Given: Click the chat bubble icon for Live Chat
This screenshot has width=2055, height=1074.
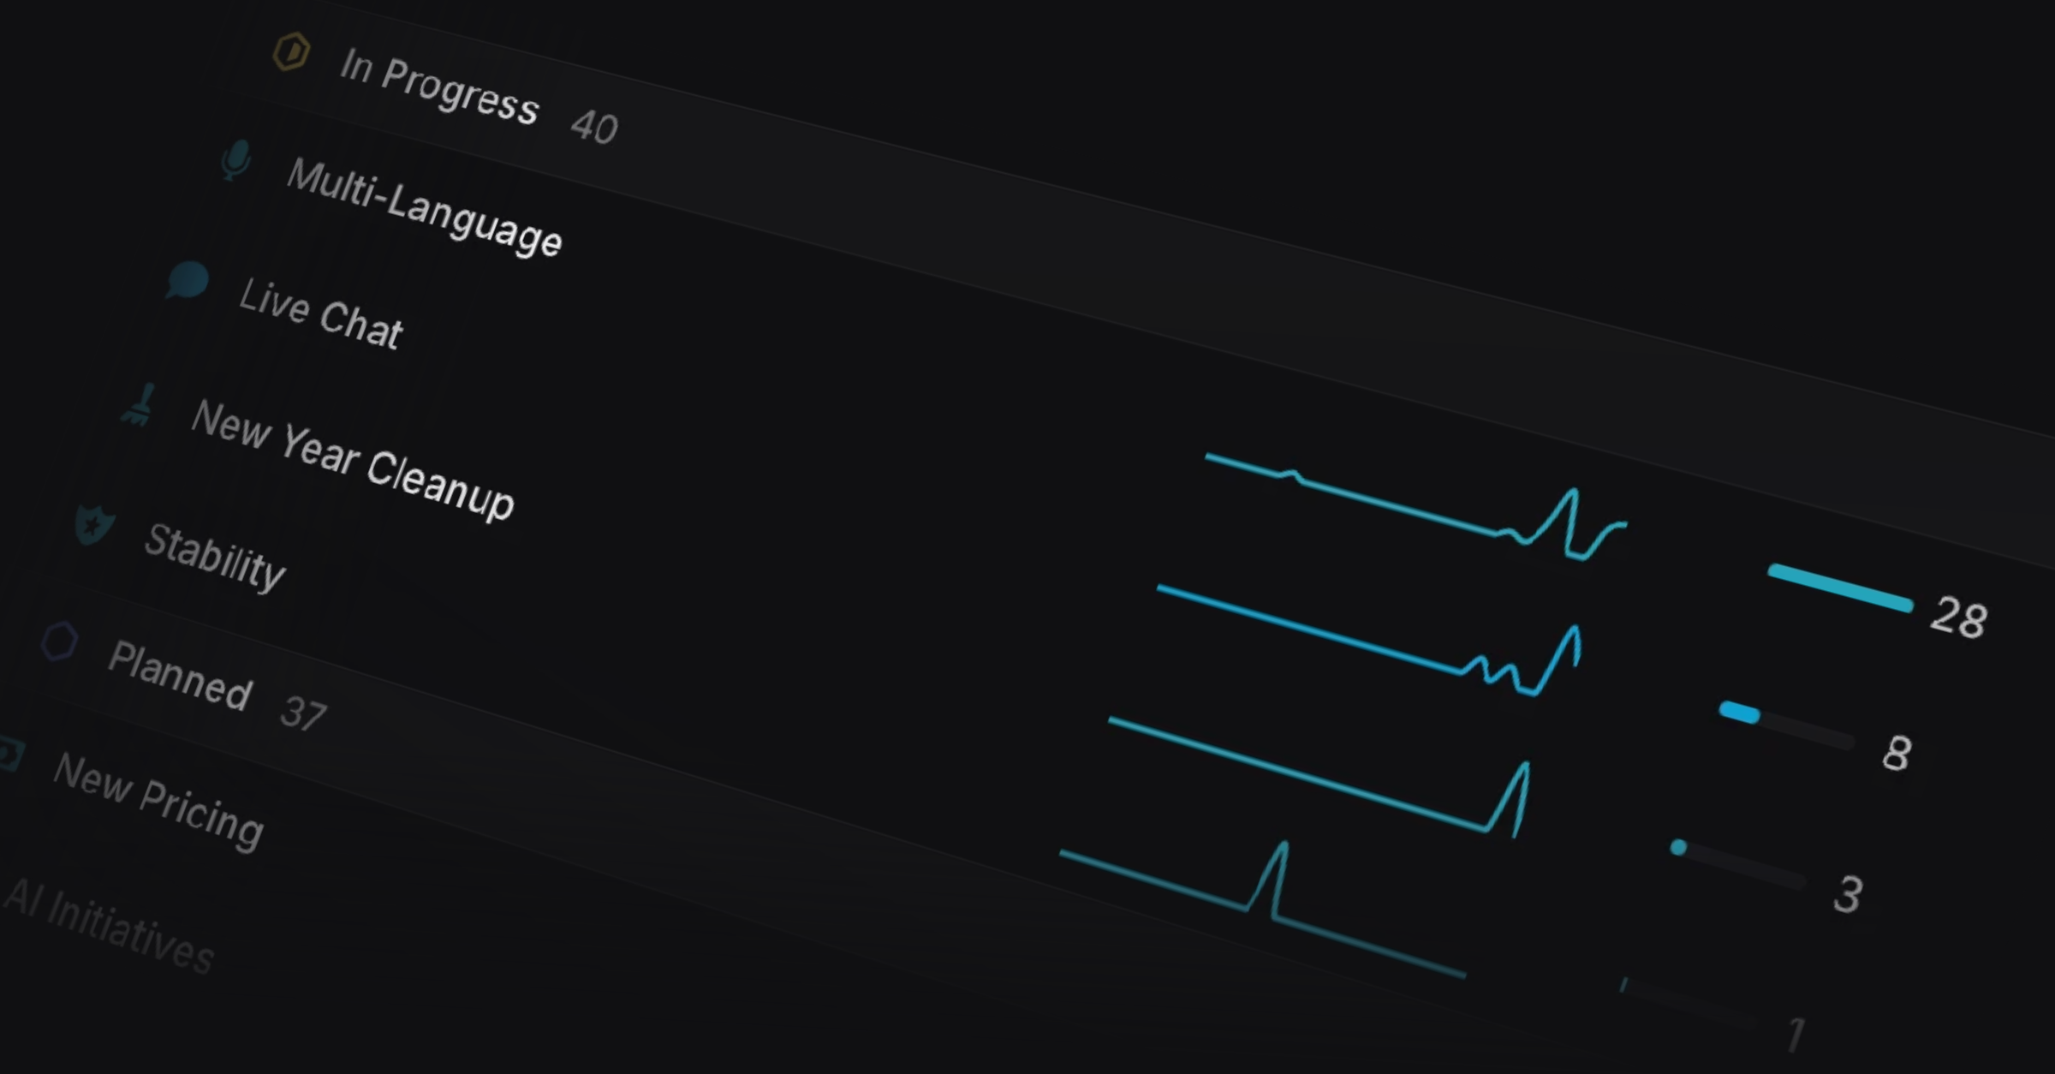Looking at the screenshot, I should [187, 280].
